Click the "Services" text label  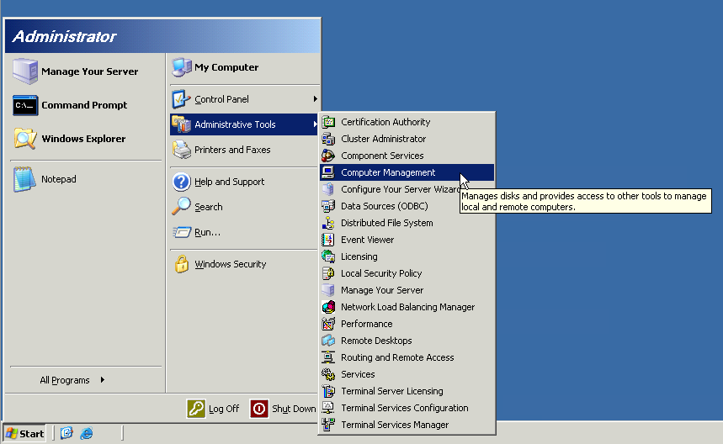click(358, 374)
